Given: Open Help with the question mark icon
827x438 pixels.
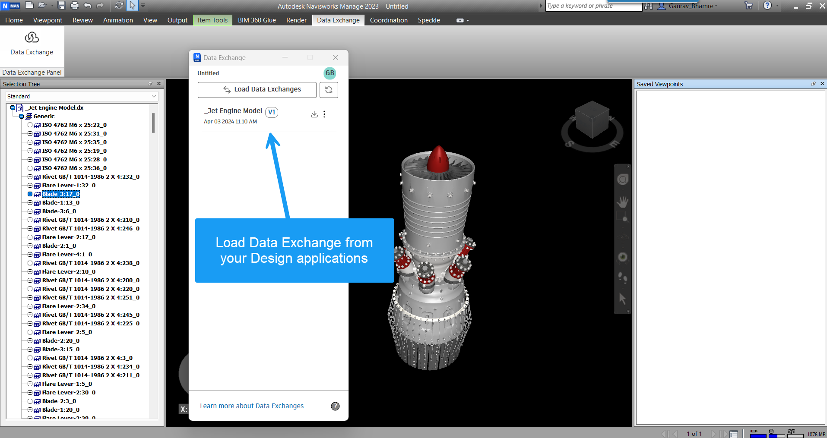Looking at the screenshot, I should tap(767, 5).
